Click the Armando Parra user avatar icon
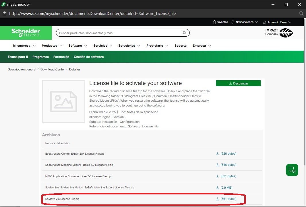This screenshot has height=207, width=306. click(x=265, y=22)
